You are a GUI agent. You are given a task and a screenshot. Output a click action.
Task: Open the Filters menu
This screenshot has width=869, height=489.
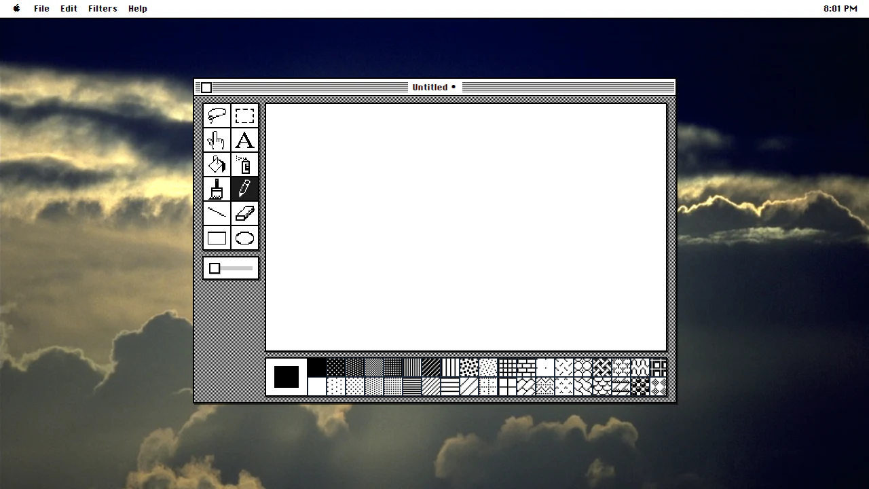pyautogui.click(x=103, y=8)
